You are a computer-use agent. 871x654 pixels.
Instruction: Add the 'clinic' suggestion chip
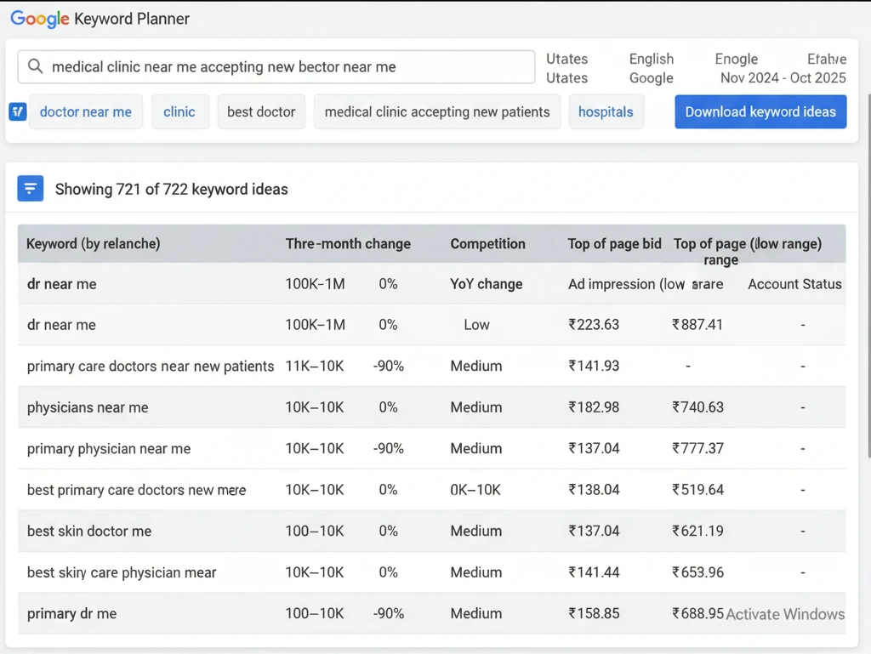(180, 111)
